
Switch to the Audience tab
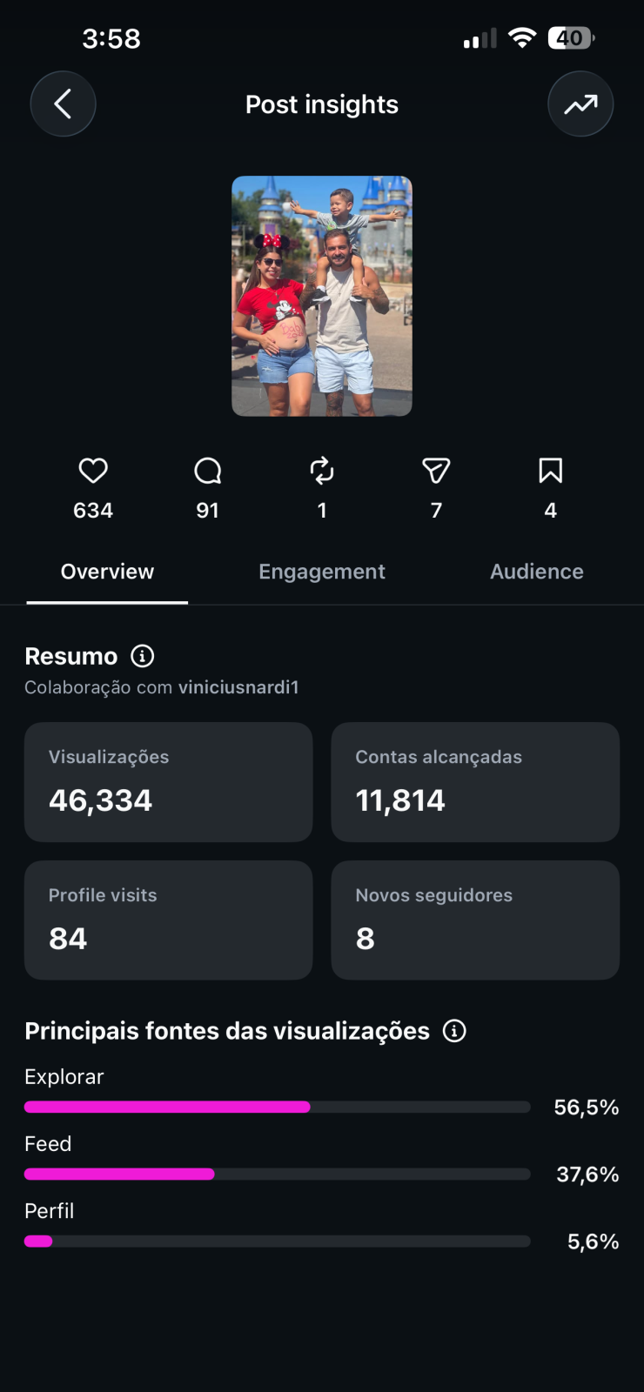537,572
